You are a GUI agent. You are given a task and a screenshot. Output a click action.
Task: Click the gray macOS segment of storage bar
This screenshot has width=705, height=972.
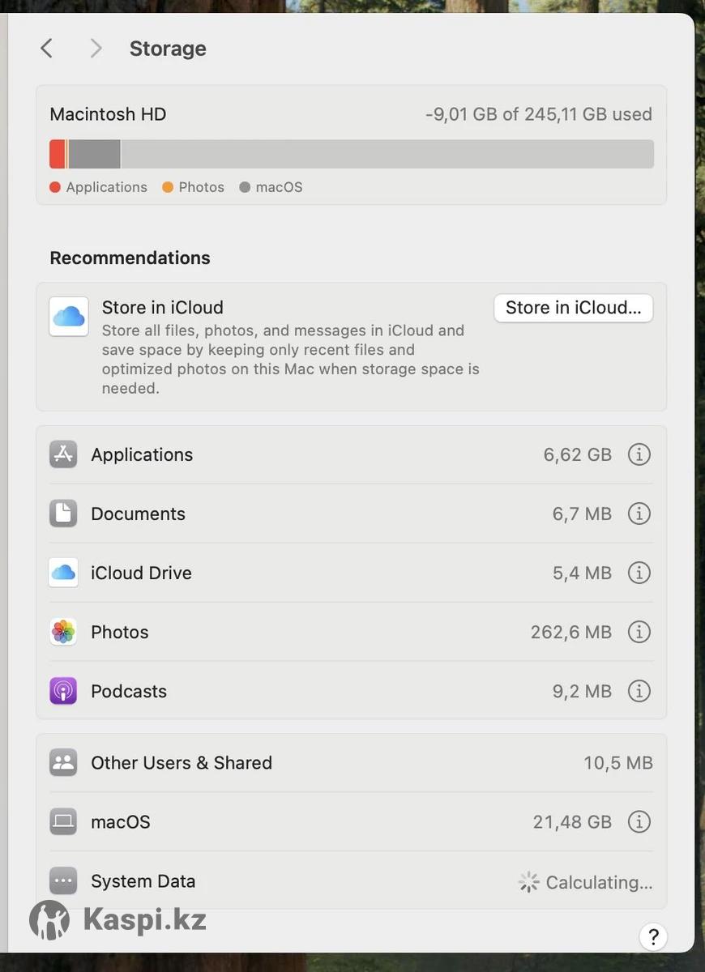coord(94,154)
